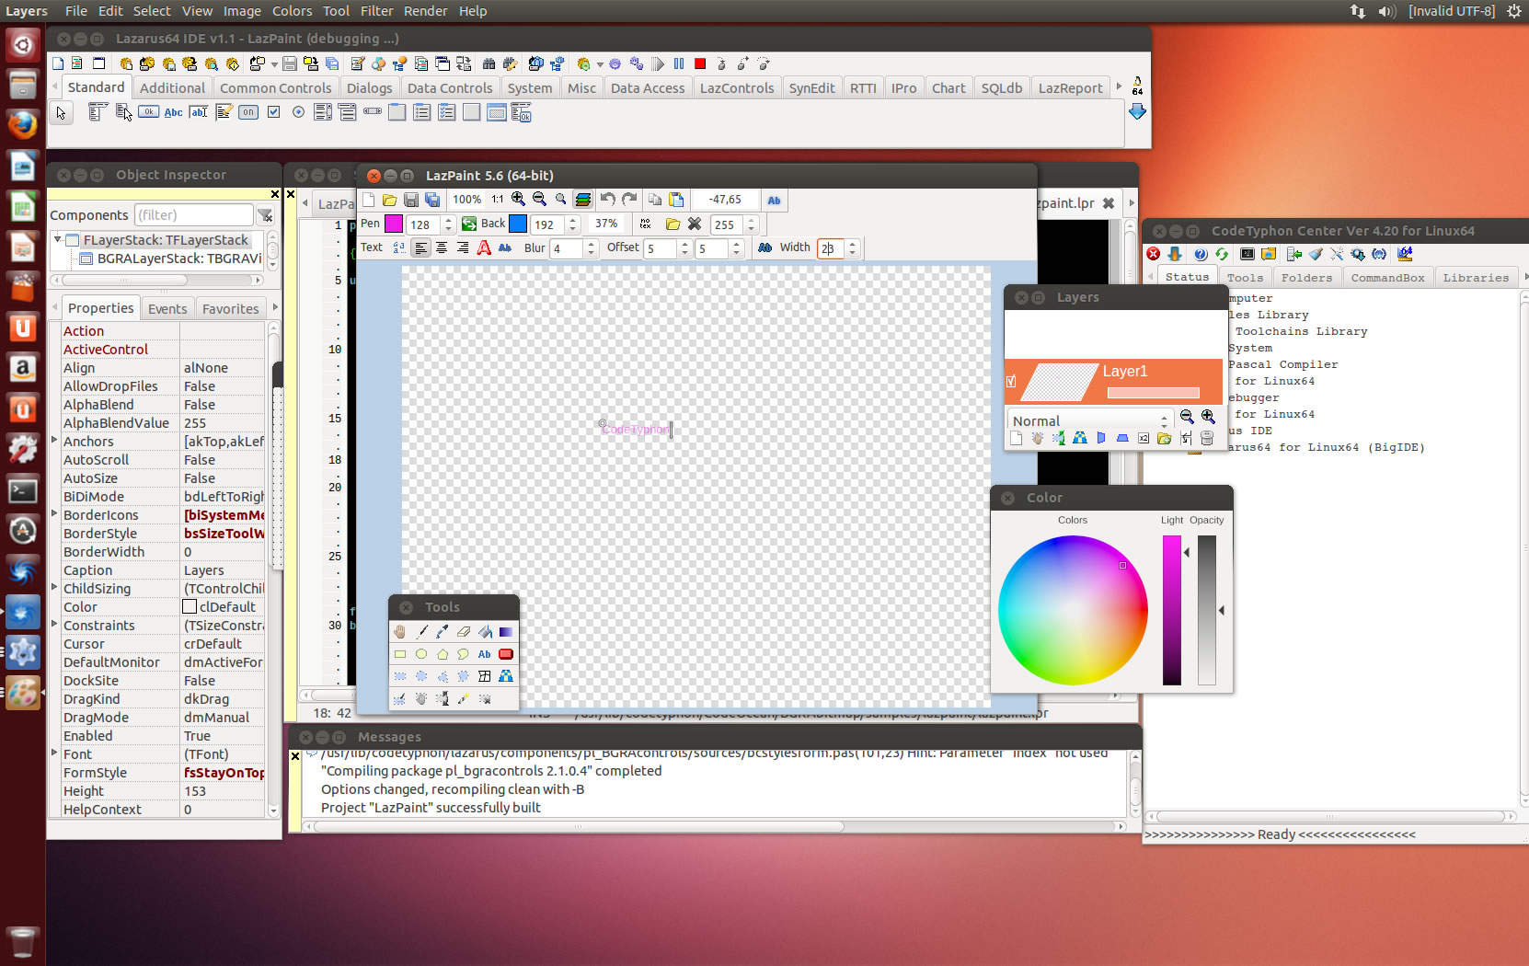Expand the BorderIcons property
The width and height of the screenshot is (1529, 966).
[54, 514]
